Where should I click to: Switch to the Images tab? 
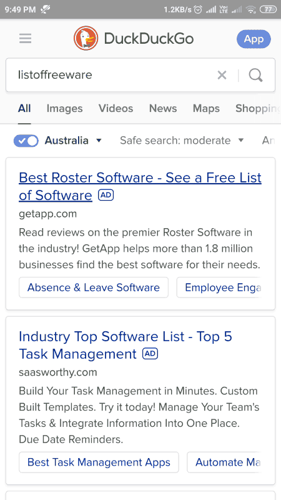(65, 108)
